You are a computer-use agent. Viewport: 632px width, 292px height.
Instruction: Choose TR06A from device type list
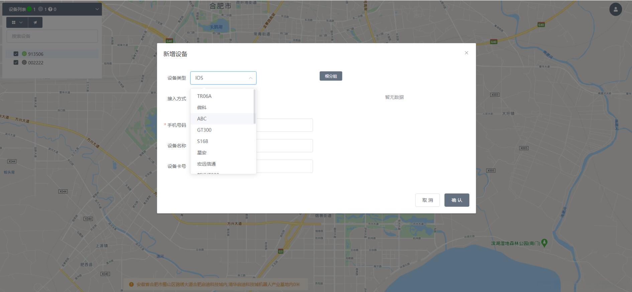tap(223, 96)
